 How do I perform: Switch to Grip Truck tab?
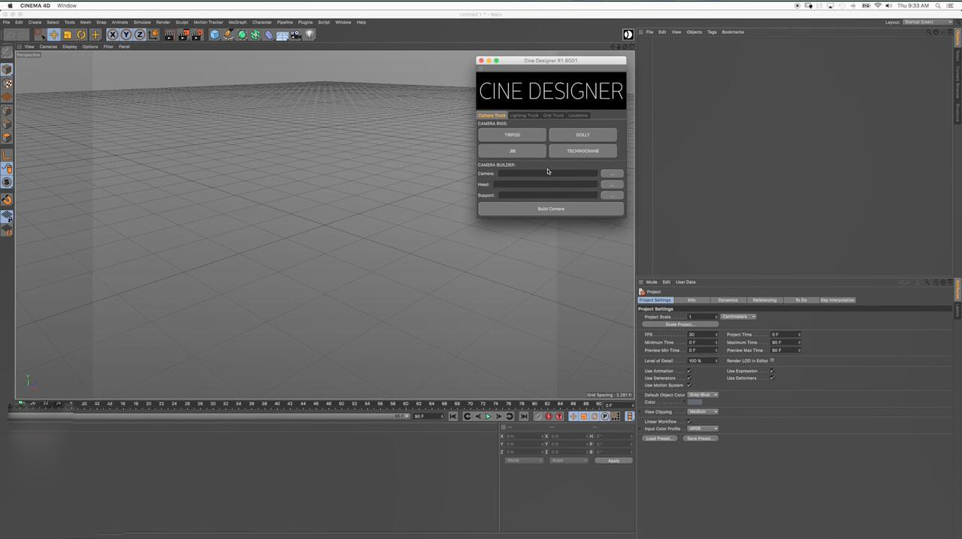[x=553, y=116]
